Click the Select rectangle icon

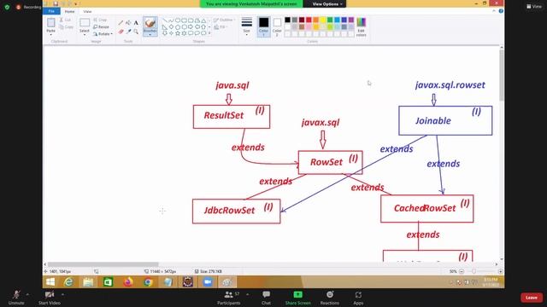(x=85, y=23)
